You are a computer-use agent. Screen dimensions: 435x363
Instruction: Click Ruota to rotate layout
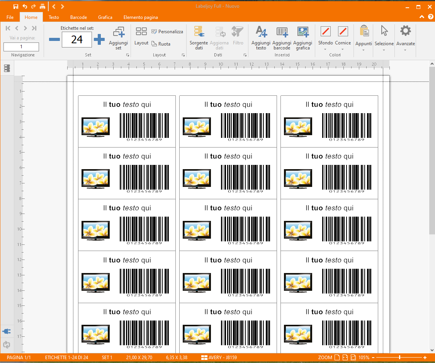[161, 44]
